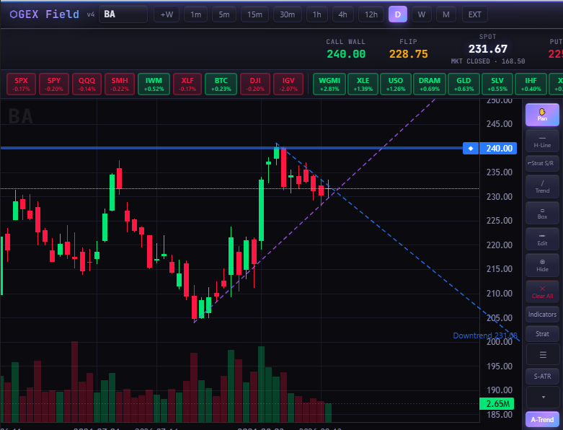563x430 pixels.
Task: Expand the sidebar dropdown arrow
Action: tap(542, 397)
